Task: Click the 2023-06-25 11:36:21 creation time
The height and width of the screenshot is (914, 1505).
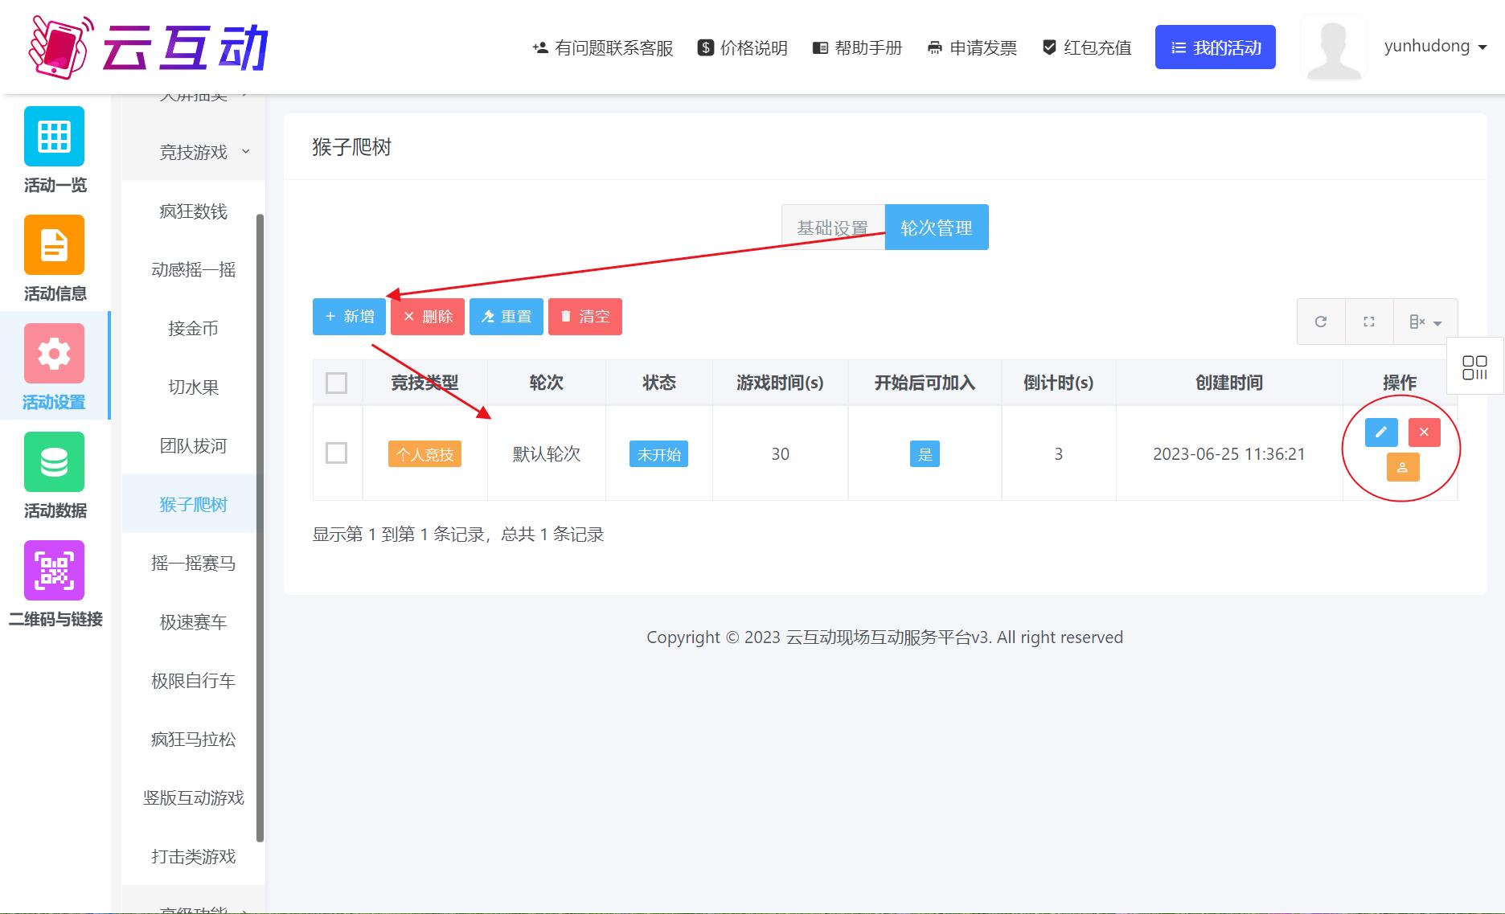Action: 1229,454
